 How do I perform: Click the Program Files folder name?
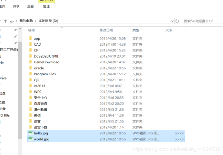coord(45,74)
